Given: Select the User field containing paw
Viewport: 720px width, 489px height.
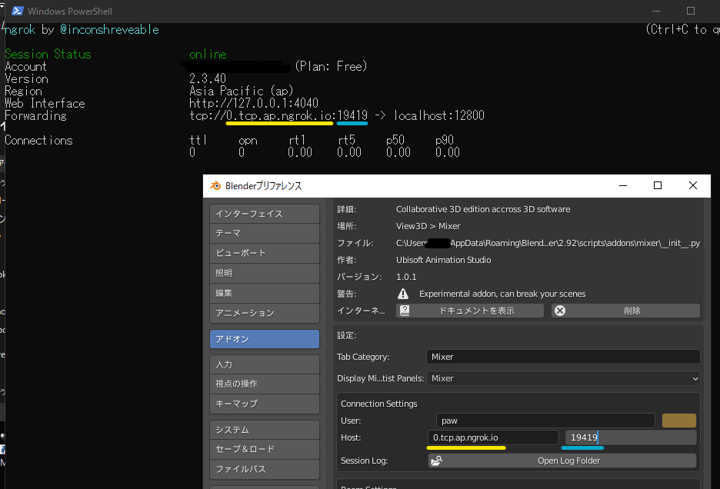Looking at the screenshot, I should (545, 421).
